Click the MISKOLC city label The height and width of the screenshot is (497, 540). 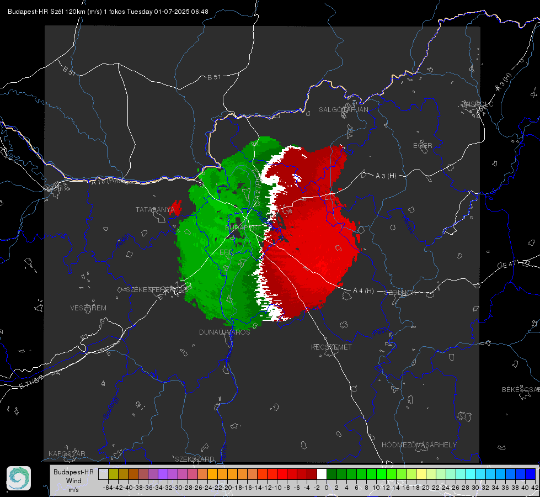478,104
